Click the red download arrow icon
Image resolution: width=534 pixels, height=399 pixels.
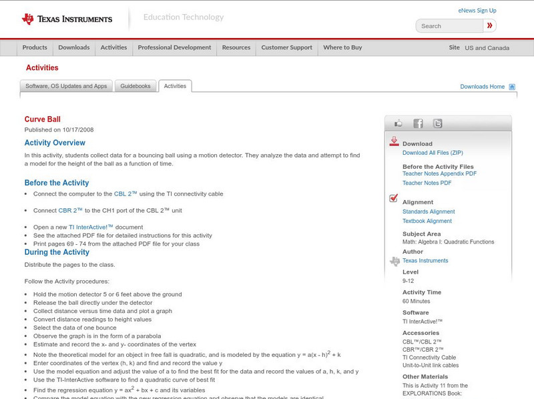pyautogui.click(x=394, y=141)
